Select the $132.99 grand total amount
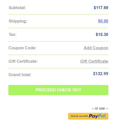Viewport: 119px width, 126px height. [x=101, y=74]
